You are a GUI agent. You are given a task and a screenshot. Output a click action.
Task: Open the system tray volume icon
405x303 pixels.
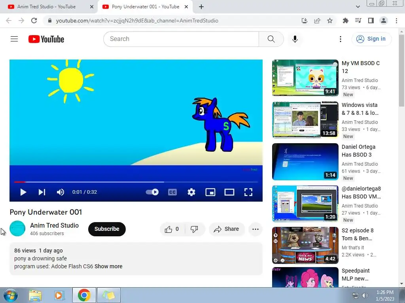[x=365, y=296]
